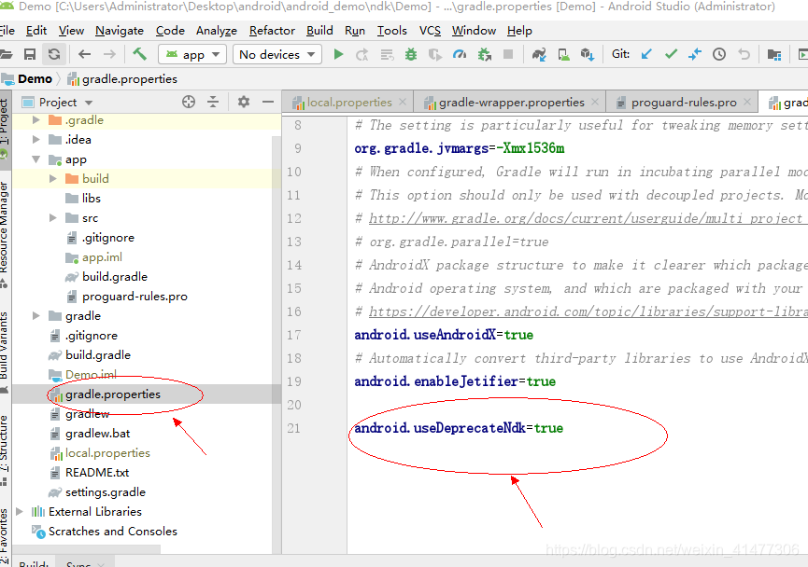Open the Navigate menu
The width and height of the screenshot is (808, 567).
120,31
